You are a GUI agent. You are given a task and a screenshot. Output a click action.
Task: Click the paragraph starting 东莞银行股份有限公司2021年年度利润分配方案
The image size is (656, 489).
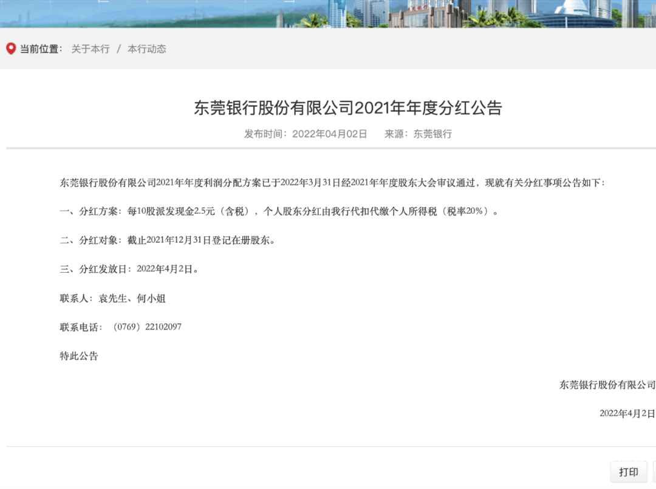point(333,183)
